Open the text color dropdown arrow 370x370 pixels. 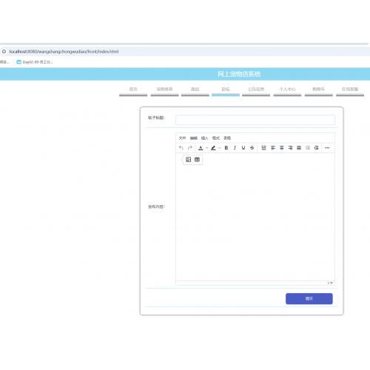(207, 148)
